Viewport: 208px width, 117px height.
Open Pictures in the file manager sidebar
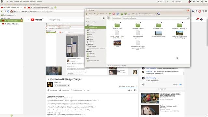click(90, 37)
